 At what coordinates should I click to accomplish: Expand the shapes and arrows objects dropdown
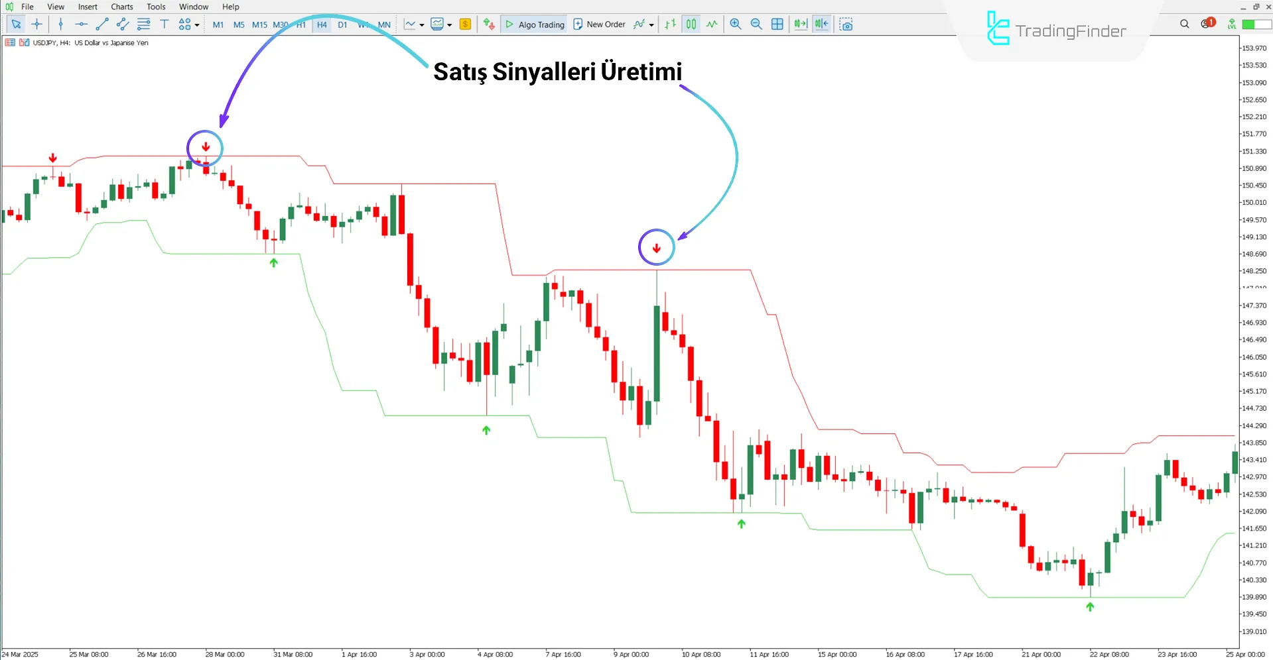coord(197,24)
